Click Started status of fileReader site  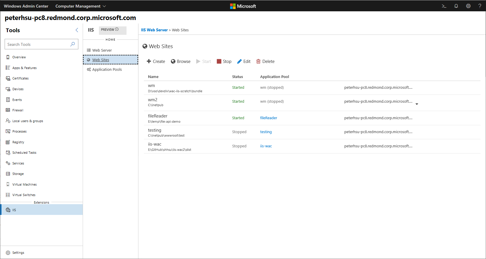point(238,118)
